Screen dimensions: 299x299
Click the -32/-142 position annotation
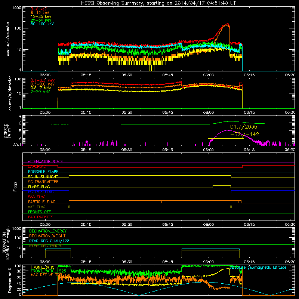click(245, 134)
